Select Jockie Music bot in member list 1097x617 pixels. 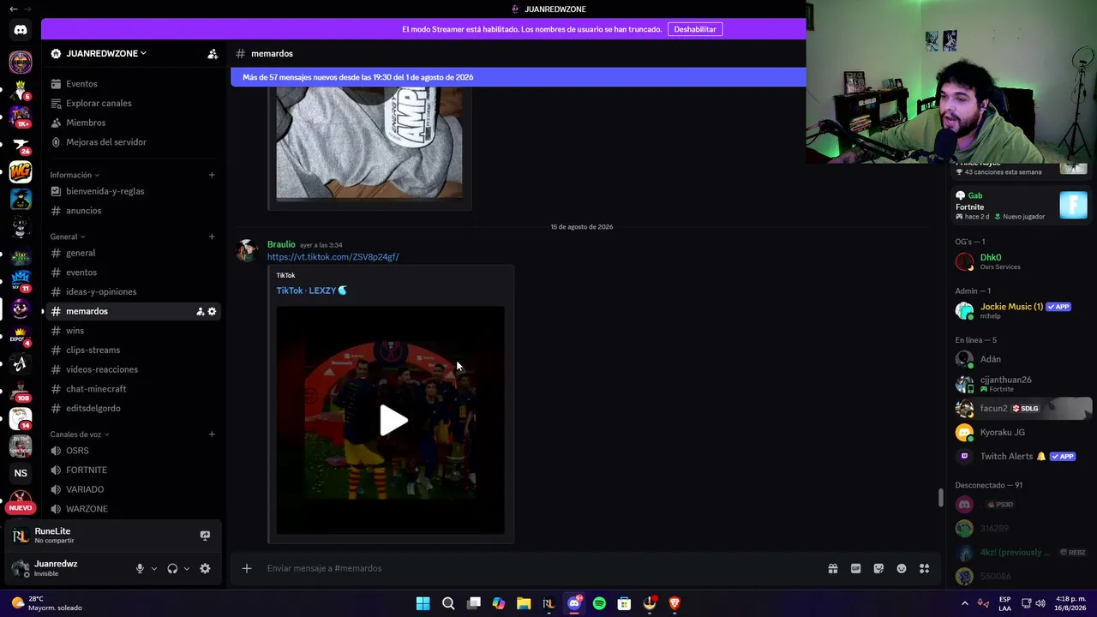1022,310
